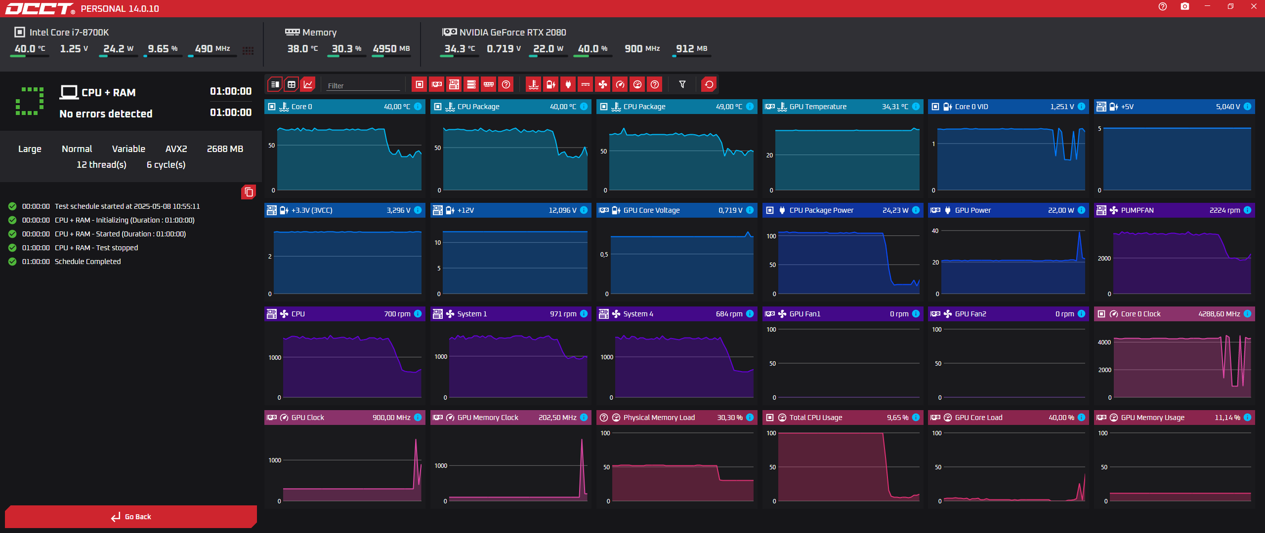Take screenshot with camera icon
This screenshot has height=533, width=1265.
click(1185, 7)
